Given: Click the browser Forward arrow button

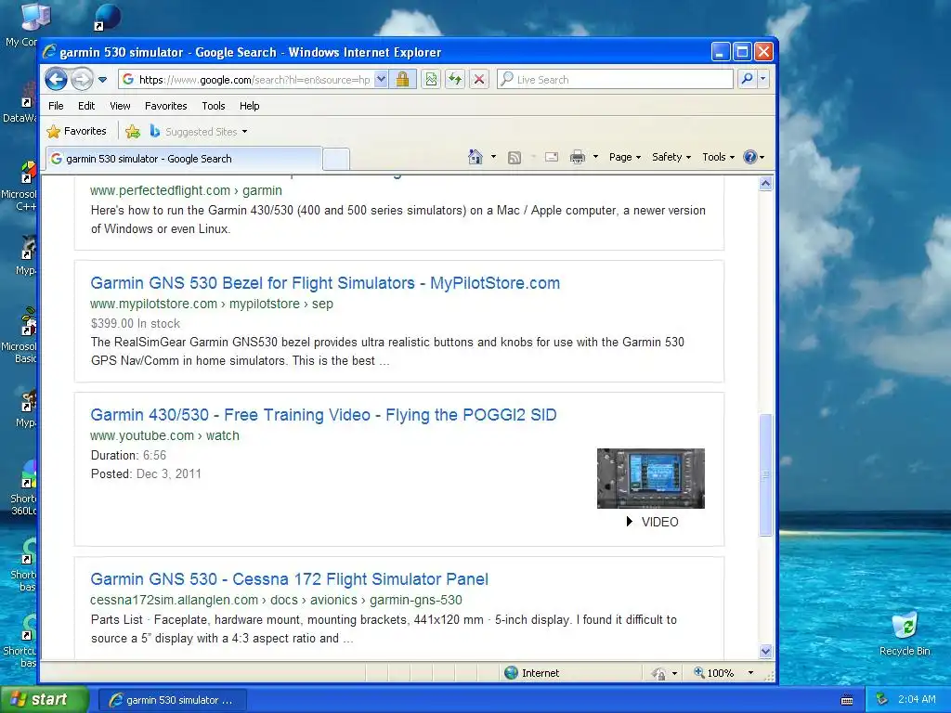Looking at the screenshot, I should (x=82, y=80).
